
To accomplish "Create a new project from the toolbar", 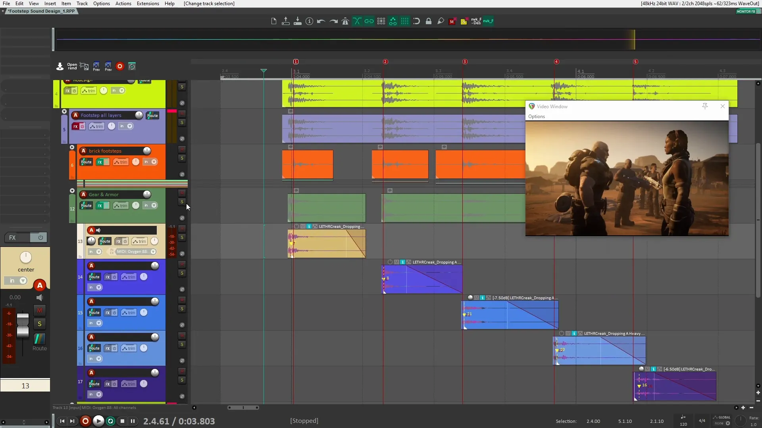I will (x=273, y=21).
